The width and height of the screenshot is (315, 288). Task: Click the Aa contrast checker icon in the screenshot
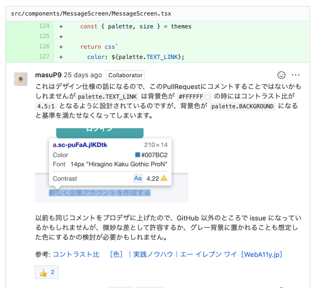tap(138, 179)
